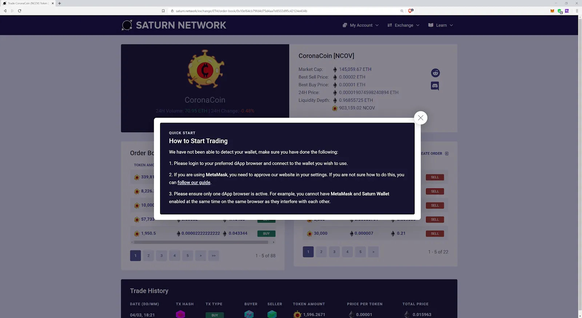Follow the "follow our guide" link
Screen dimensions: 582x318
click(x=194, y=182)
